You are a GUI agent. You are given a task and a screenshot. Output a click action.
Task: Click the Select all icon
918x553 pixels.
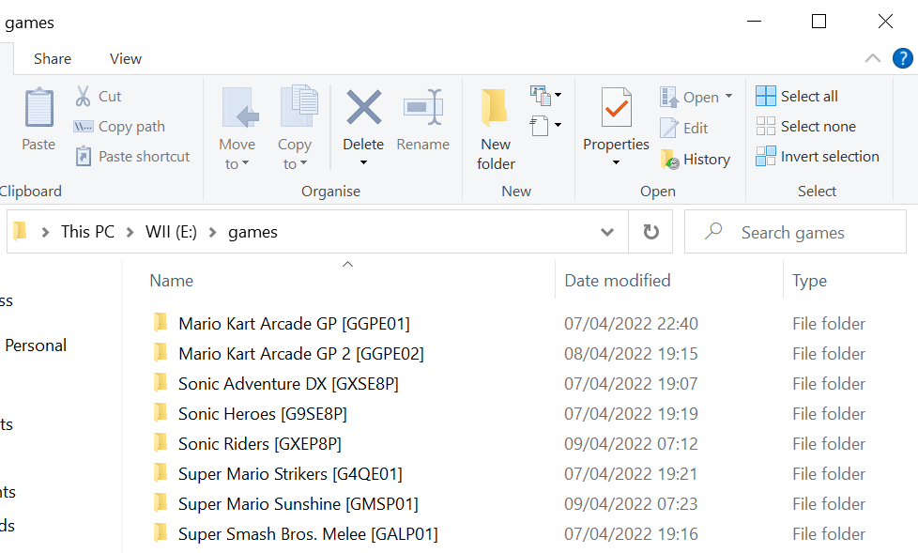coord(765,96)
